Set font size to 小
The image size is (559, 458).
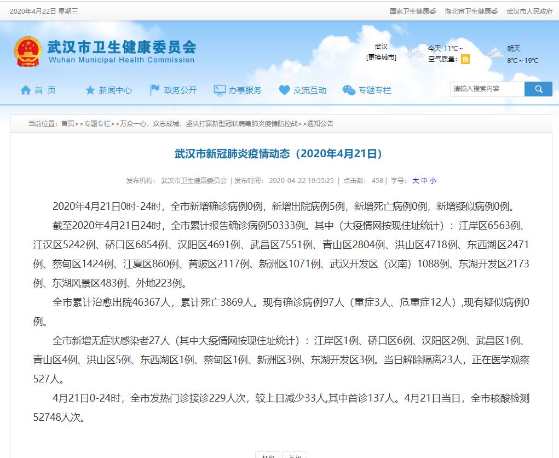click(x=433, y=180)
